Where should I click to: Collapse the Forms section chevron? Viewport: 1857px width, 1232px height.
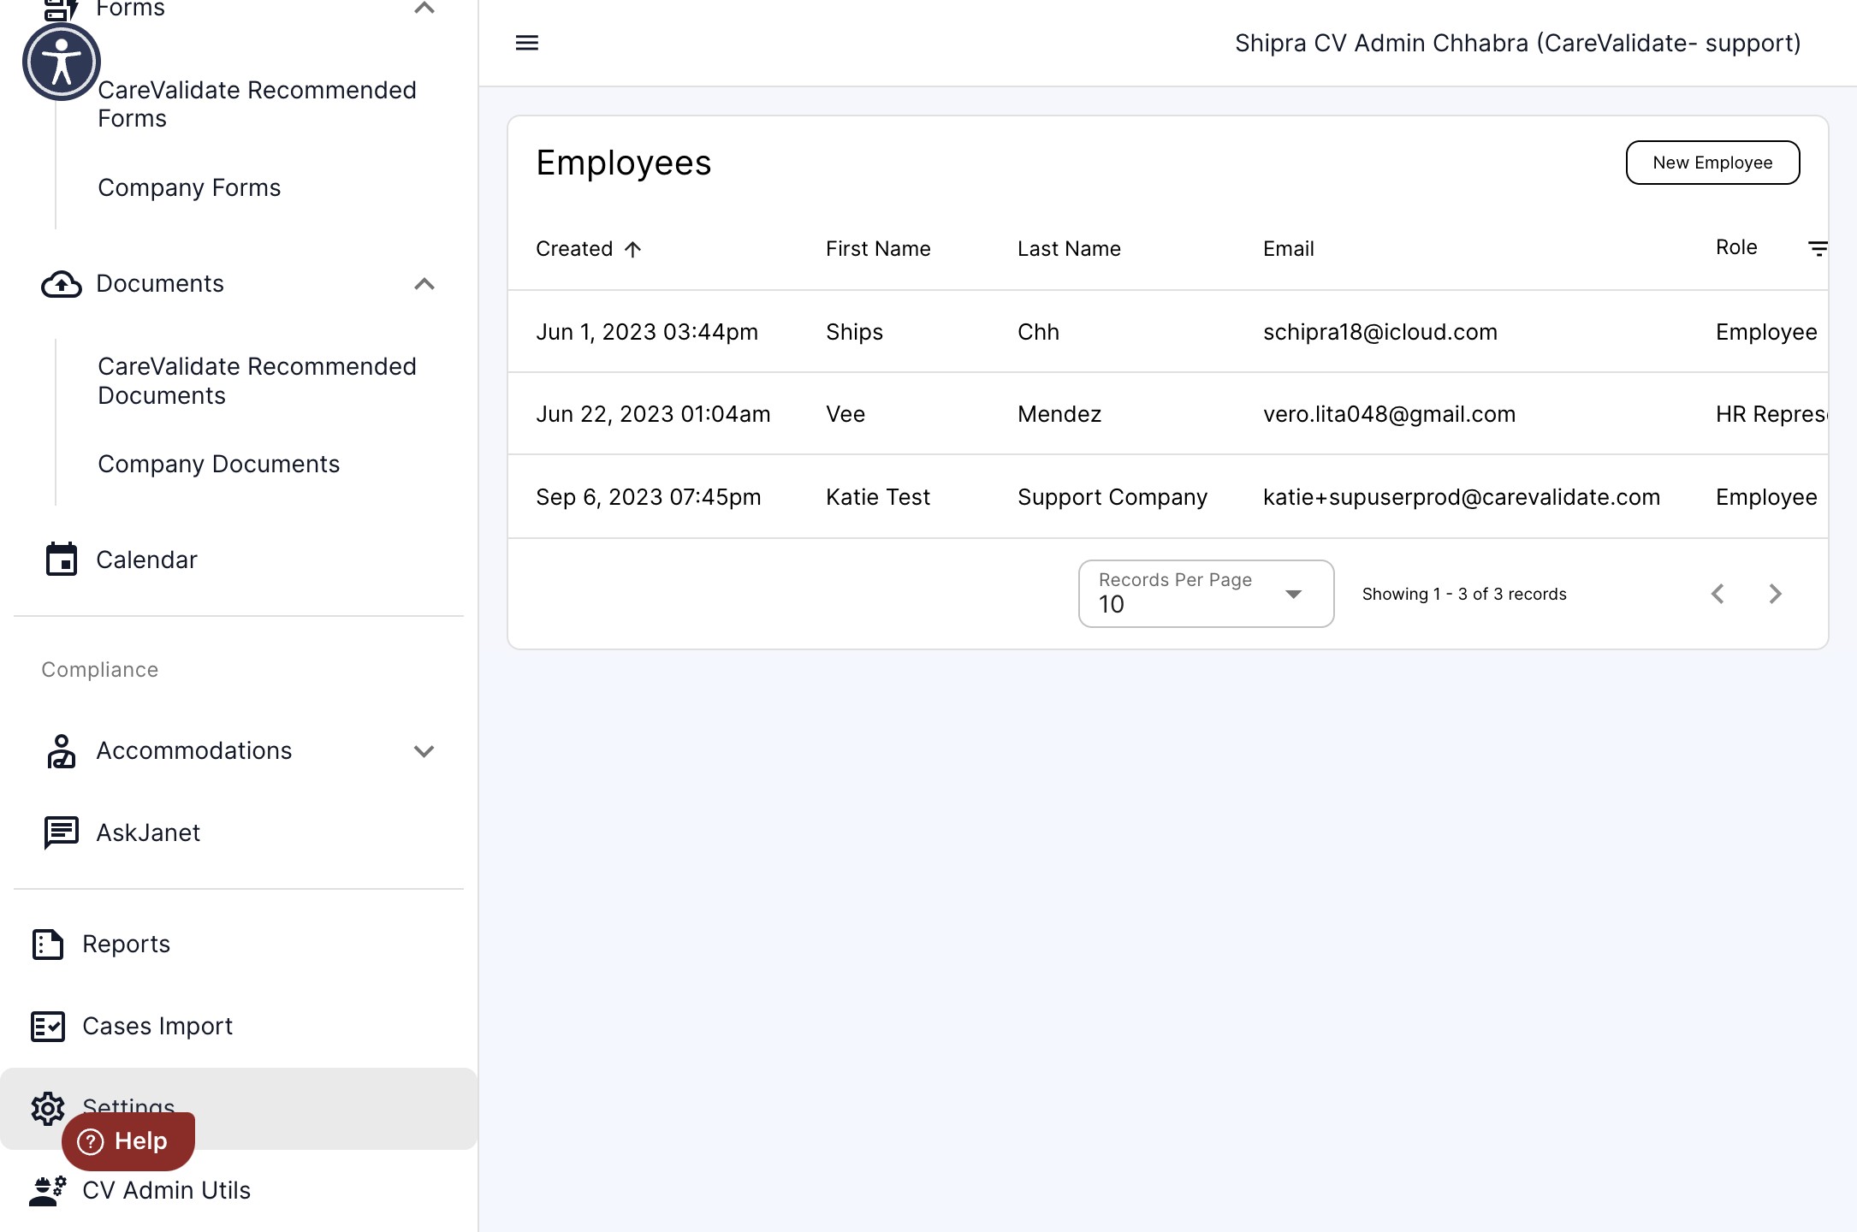pyautogui.click(x=424, y=9)
